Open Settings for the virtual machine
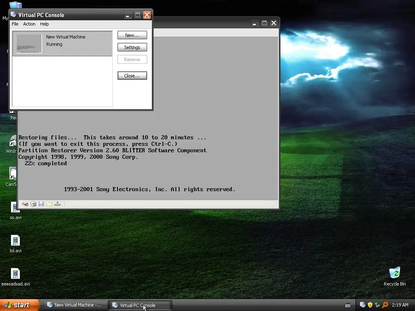The height and width of the screenshot is (311, 415). [x=132, y=47]
